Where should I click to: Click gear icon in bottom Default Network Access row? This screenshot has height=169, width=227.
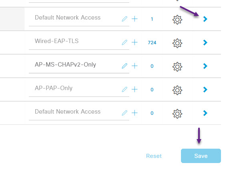177,114
